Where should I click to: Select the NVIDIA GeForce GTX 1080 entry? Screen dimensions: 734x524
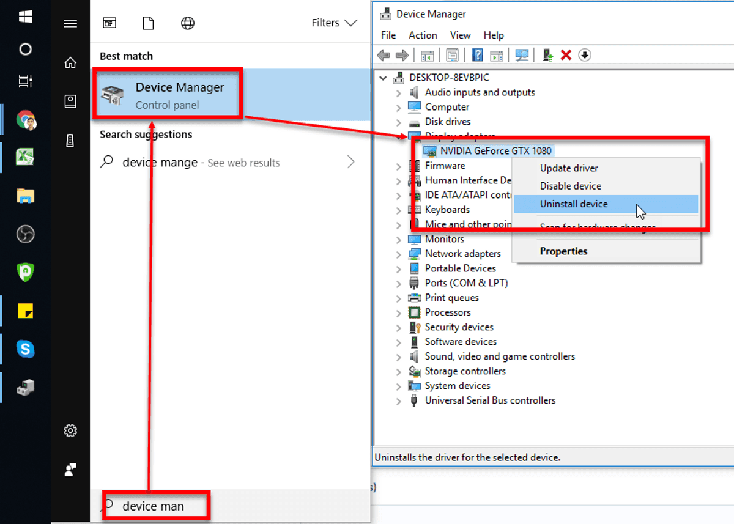(495, 150)
